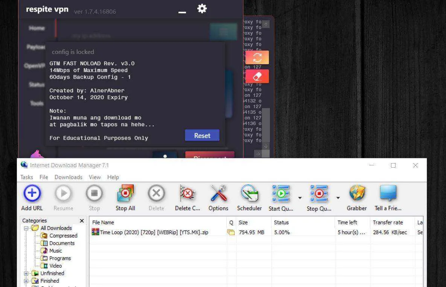Open the Downloads menu
Image resolution: width=446 pixels, height=287 pixels.
(68, 177)
